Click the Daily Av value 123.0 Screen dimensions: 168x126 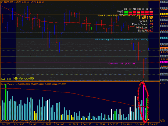tap(150, 31)
